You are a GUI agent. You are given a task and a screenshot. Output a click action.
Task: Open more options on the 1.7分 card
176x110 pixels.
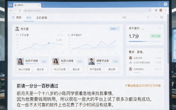[160, 28]
